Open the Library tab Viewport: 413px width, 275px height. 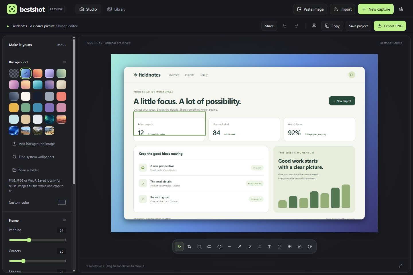(116, 9)
